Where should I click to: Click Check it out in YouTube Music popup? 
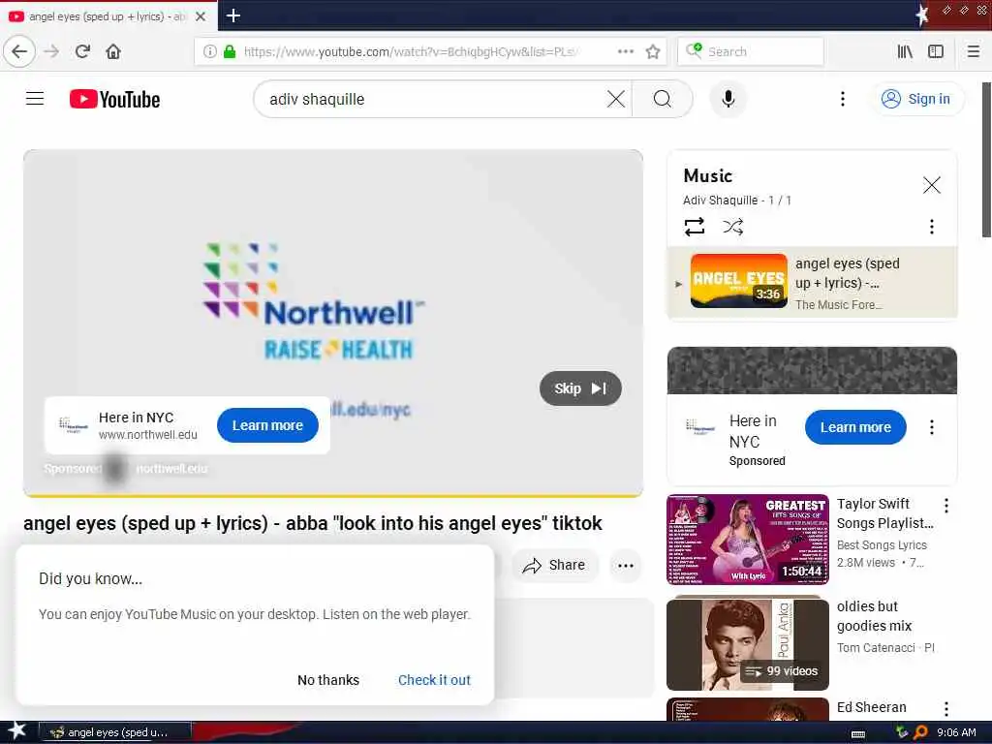click(x=434, y=679)
